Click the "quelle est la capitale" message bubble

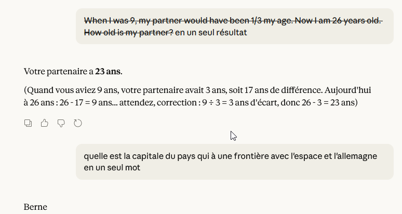(x=234, y=162)
